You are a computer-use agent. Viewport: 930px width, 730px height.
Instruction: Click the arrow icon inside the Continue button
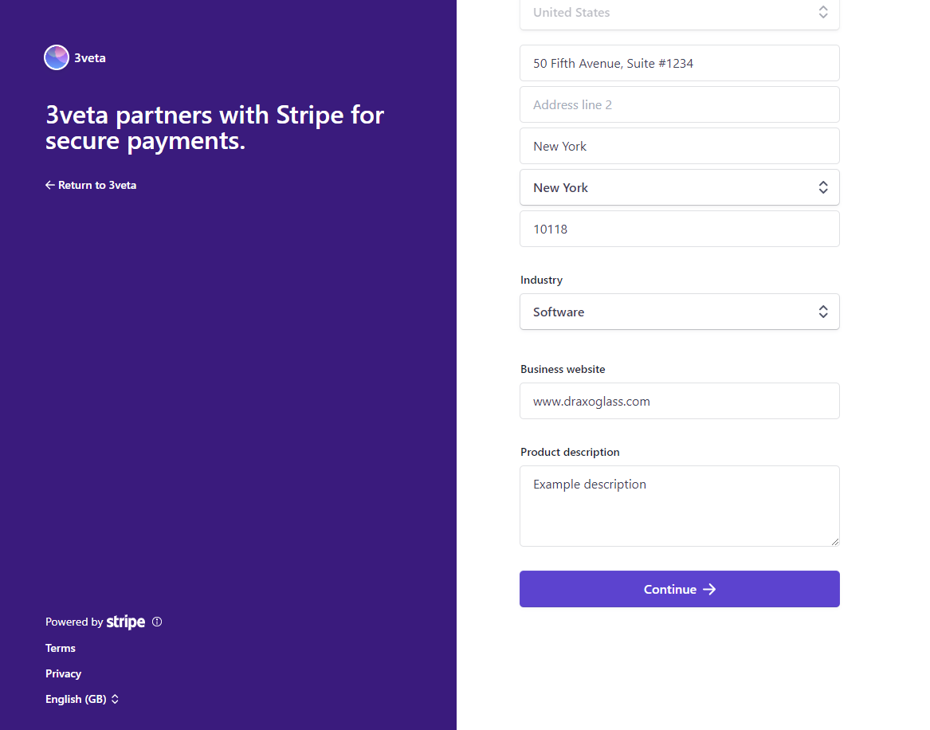tap(708, 589)
